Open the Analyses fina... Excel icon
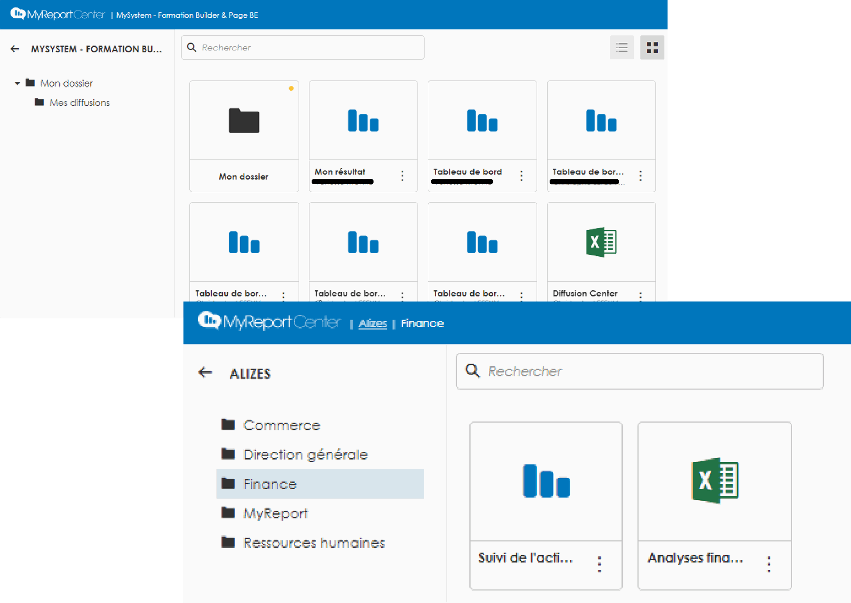The width and height of the screenshot is (851, 603). click(x=714, y=481)
